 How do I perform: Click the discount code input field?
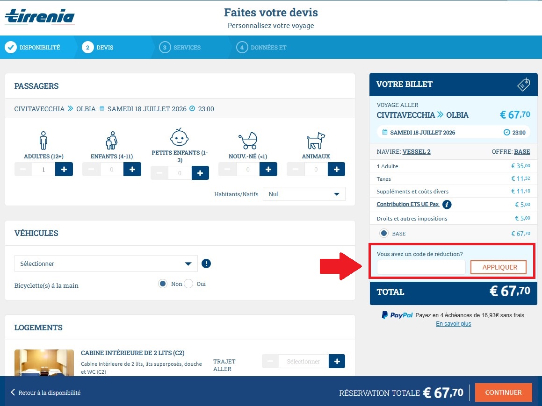pos(421,267)
